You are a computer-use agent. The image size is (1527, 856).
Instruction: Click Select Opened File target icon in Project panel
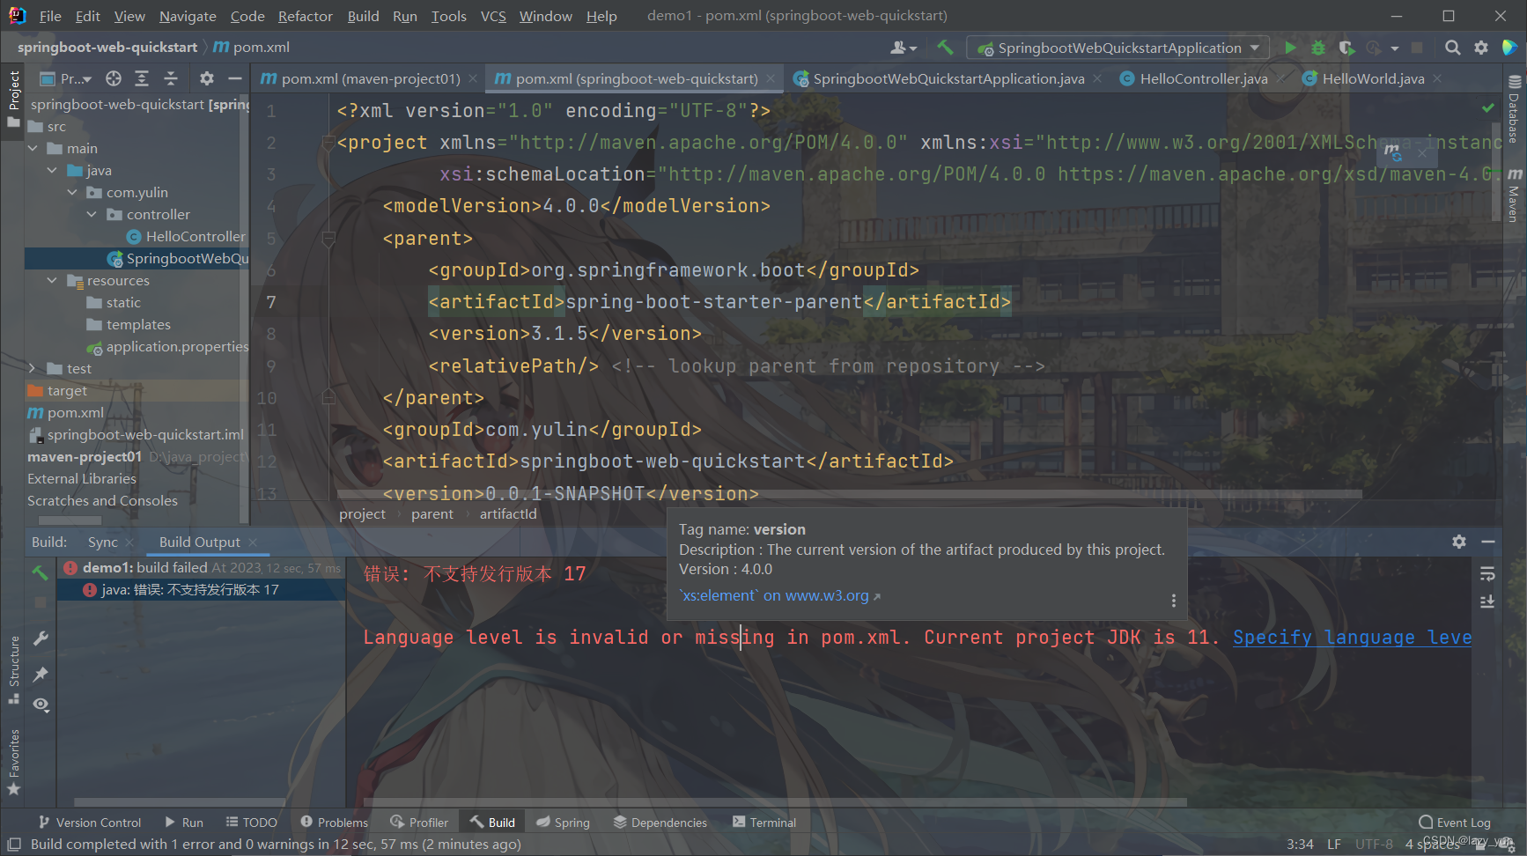[x=114, y=78]
